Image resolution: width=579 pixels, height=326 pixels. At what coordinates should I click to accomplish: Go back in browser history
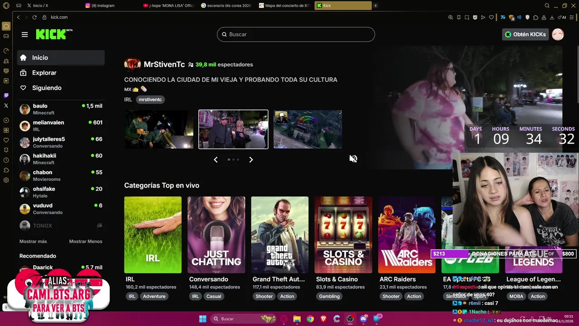pos(18,17)
